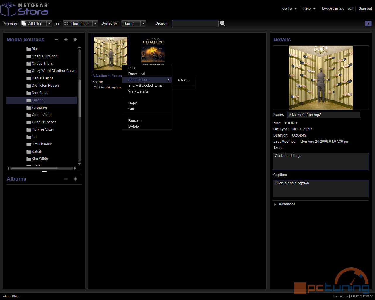Click the Charlie Straight folder icon
The height and width of the screenshot is (300, 375).
[x=29, y=57]
